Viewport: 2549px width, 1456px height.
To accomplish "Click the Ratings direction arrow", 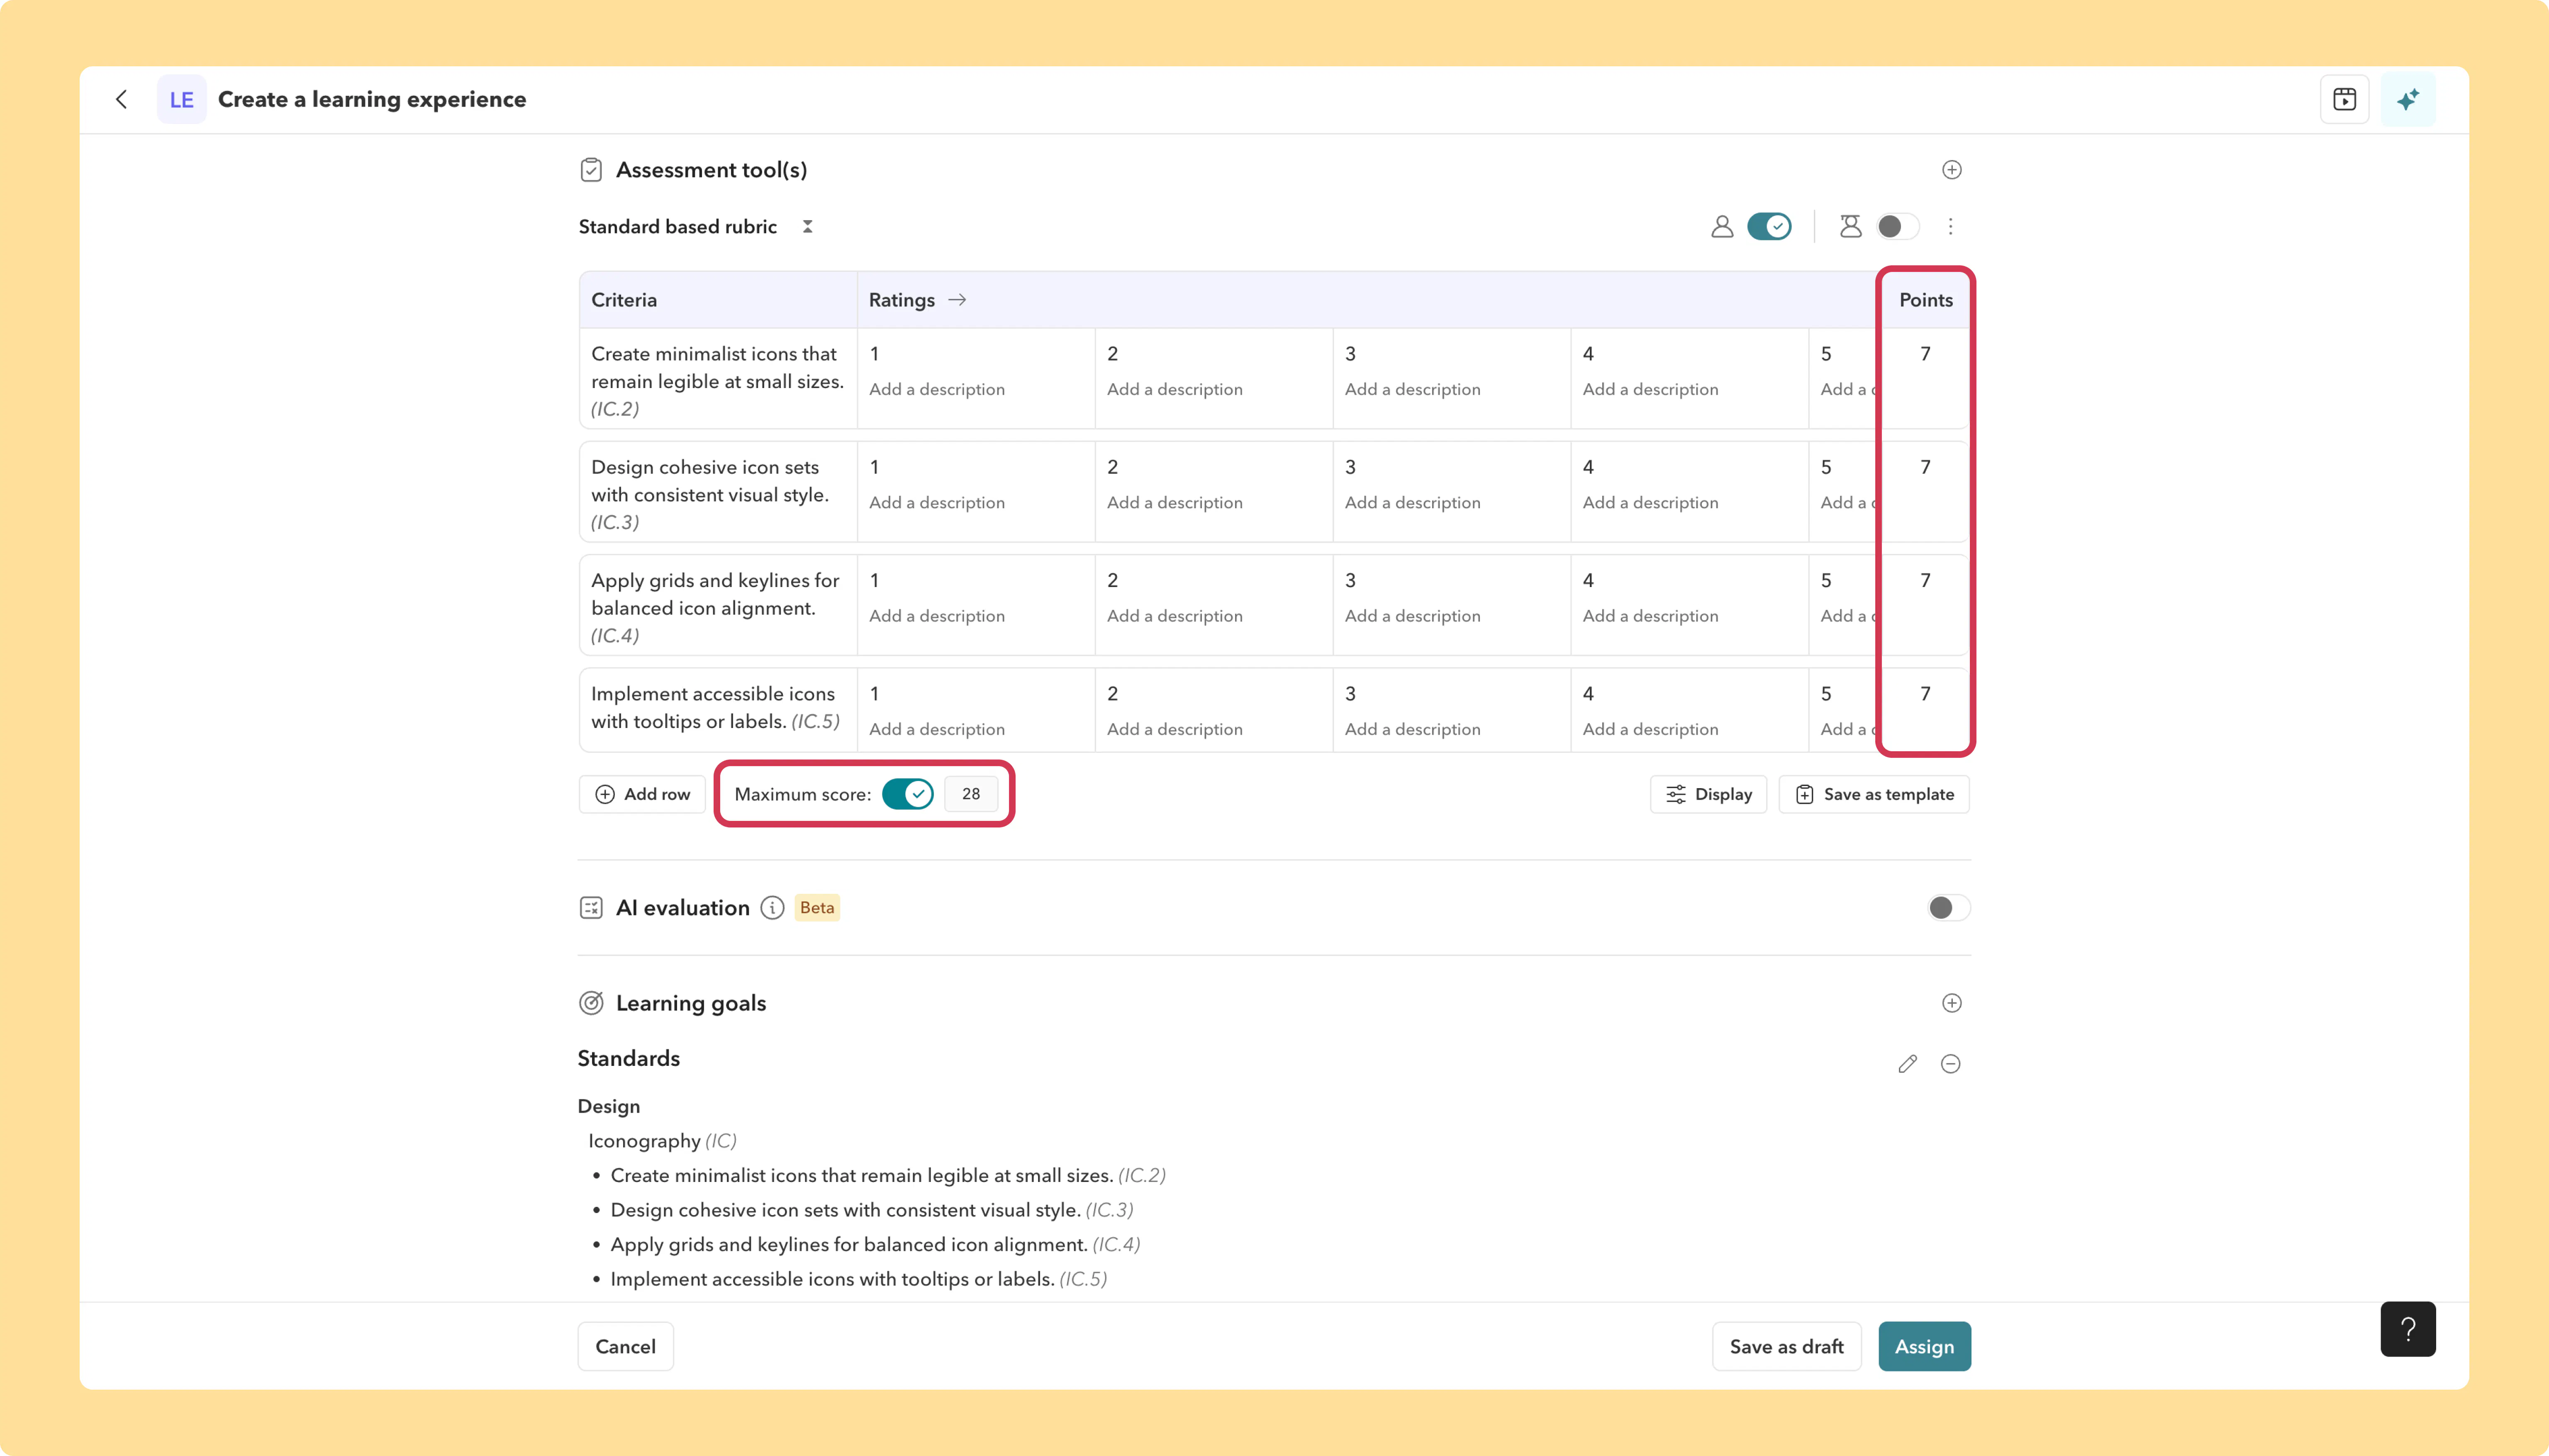I will point(958,300).
